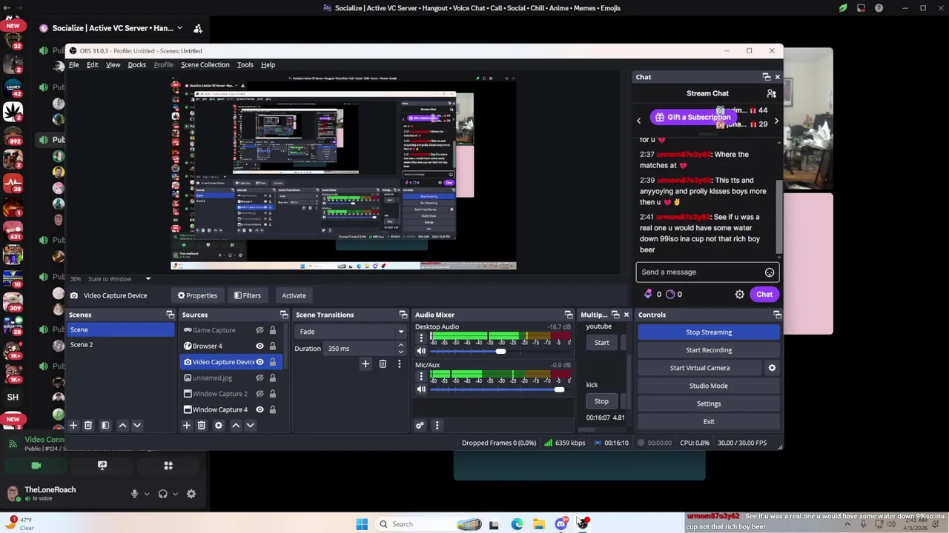The height and width of the screenshot is (533, 949).
Task: Move the selected source up
Action: [236, 426]
